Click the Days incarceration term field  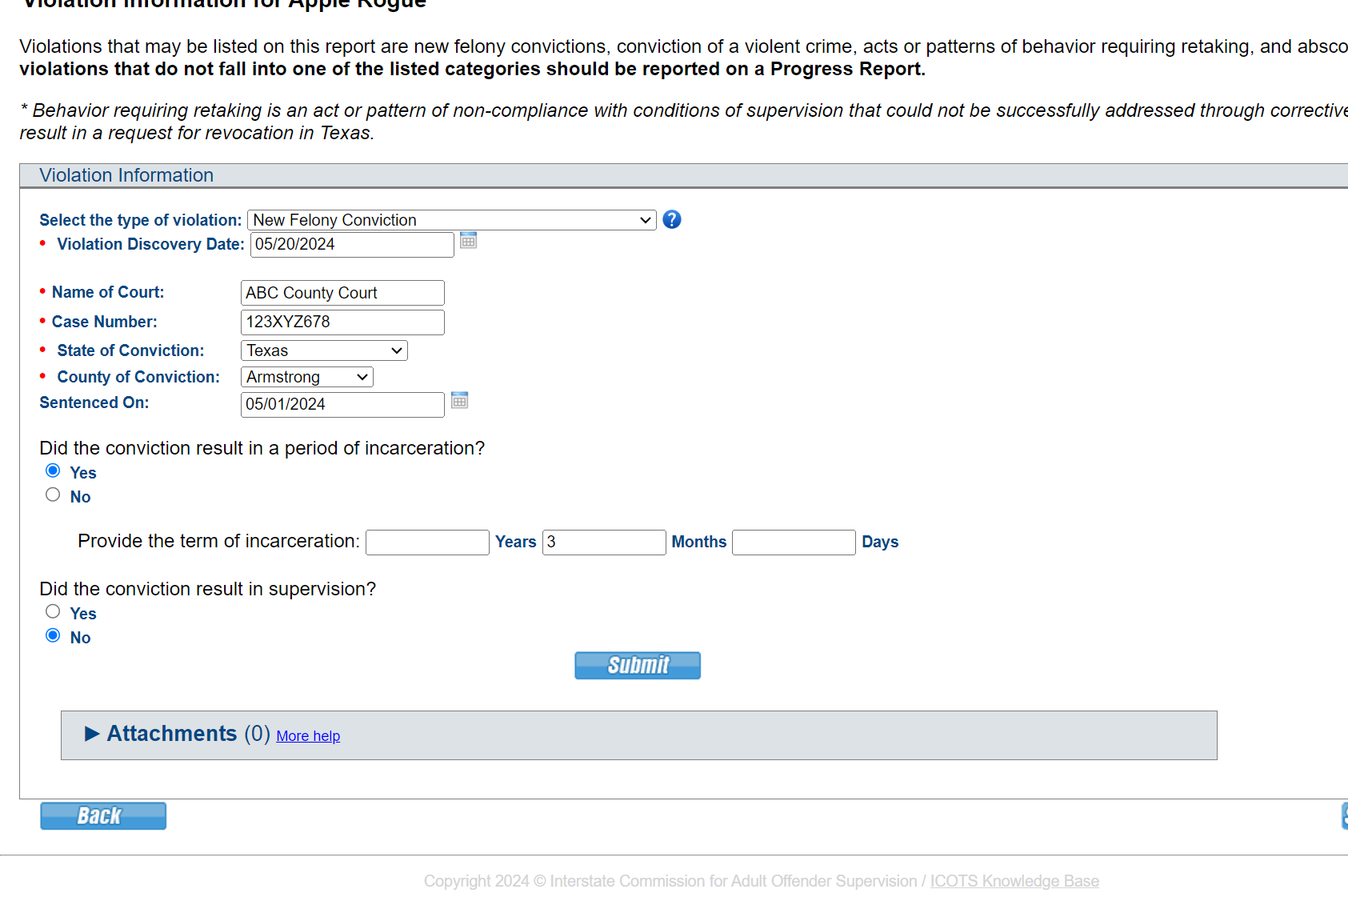click(x=794, y=542)
